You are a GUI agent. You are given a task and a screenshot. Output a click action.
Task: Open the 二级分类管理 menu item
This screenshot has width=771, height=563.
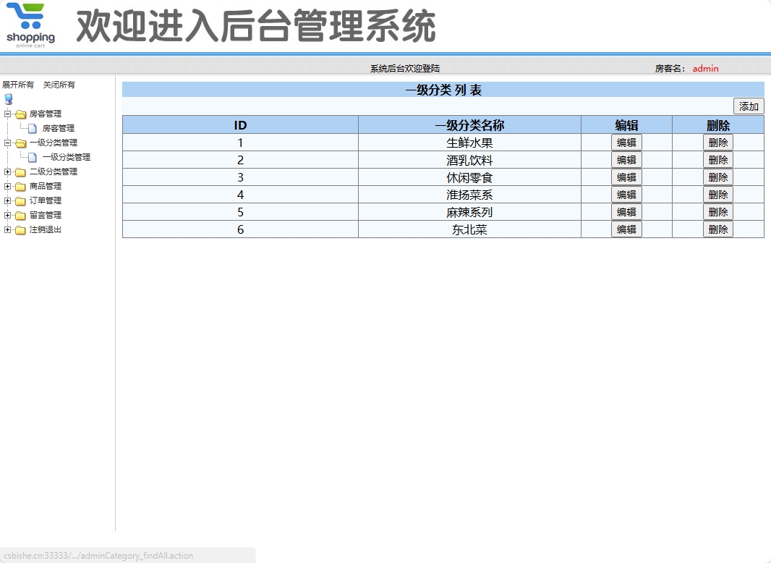pos(54,172)
